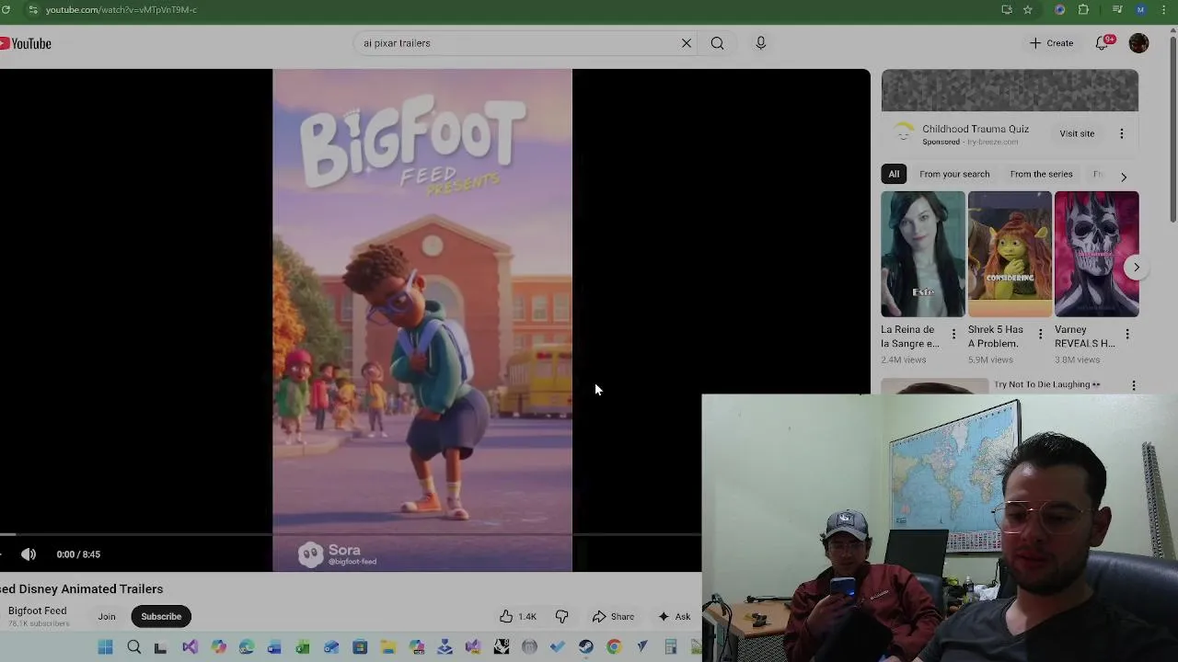Open File Explorer from the taskbar
Image resolution: width=1178 pixels, height=662 pixels.
click(x=388, y=647)
